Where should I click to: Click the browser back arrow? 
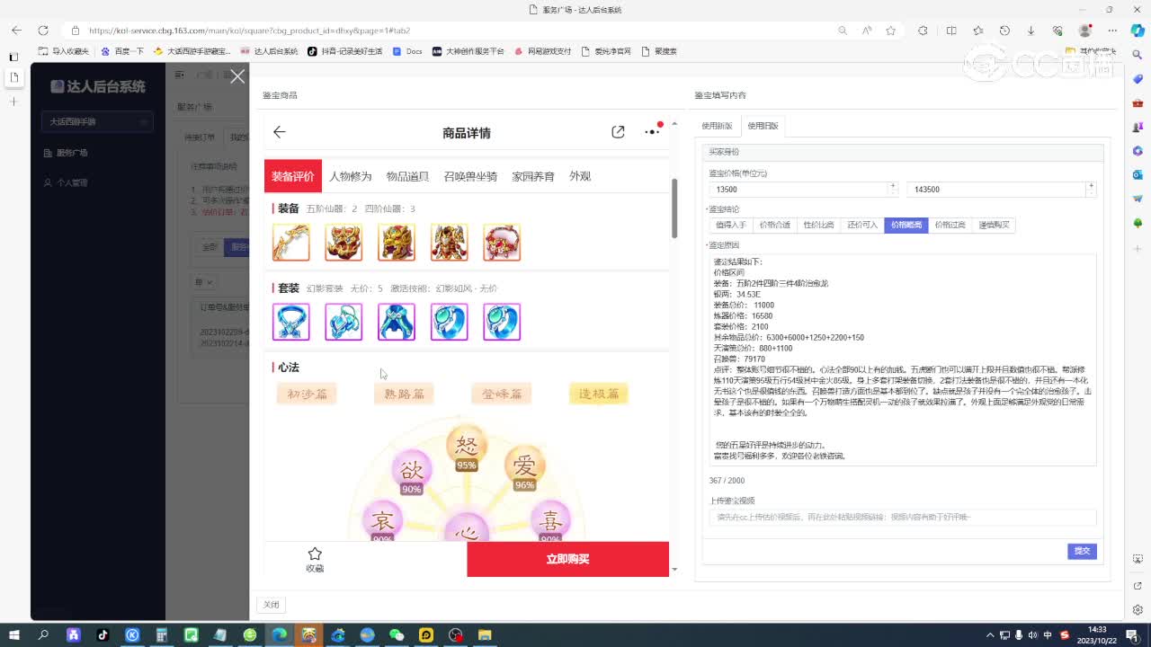[16, 31]
